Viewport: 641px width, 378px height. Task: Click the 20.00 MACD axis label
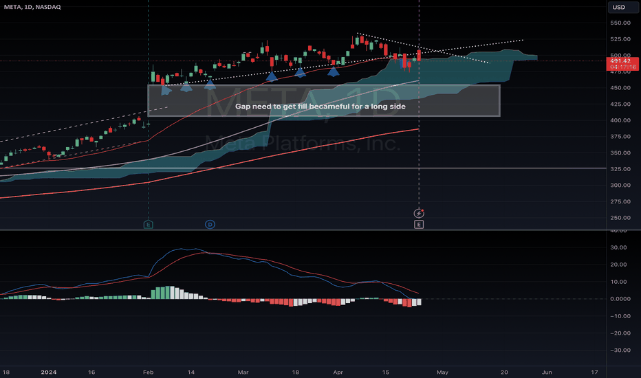coord(618,265)
